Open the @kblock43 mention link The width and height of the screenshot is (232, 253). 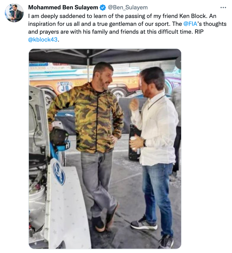tap(43, 39)
